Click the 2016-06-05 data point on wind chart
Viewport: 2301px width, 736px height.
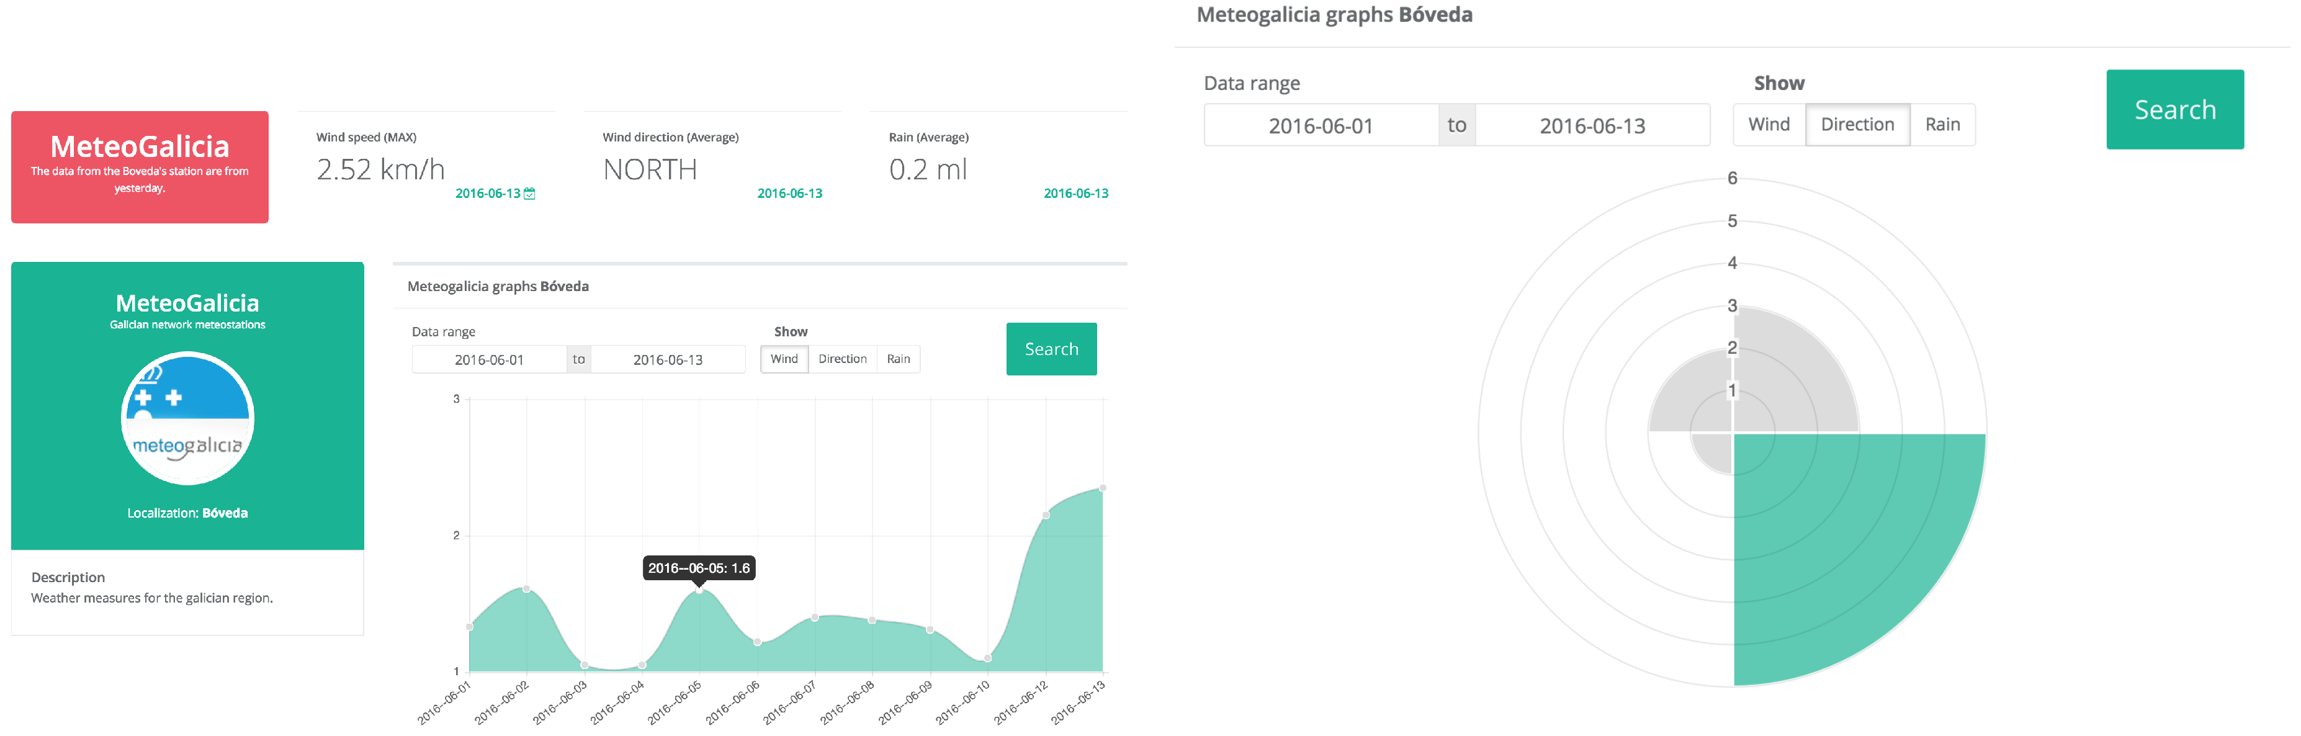(699, 590)
